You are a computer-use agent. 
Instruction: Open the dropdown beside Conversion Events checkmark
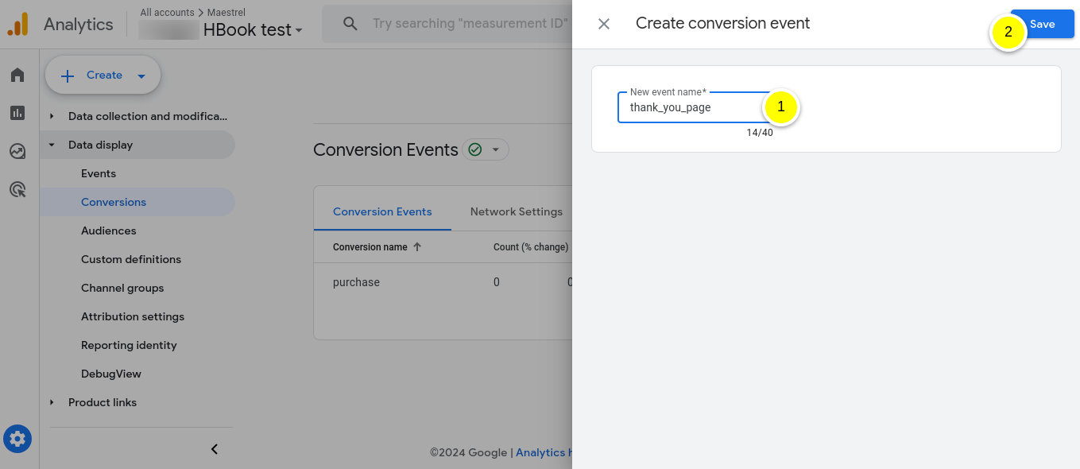pyautogui.click(x=496, y=149)
